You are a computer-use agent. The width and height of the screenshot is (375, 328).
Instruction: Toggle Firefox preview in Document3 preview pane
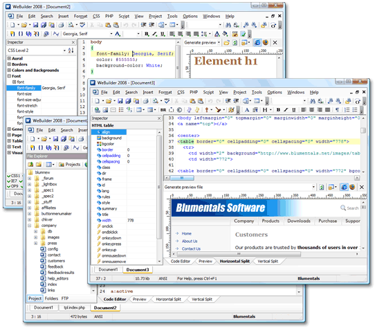click(x=352, y=187)
